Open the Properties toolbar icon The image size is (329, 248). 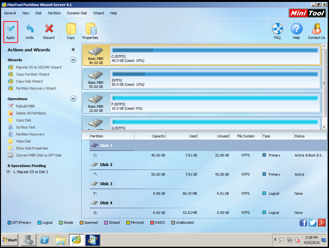91,29
